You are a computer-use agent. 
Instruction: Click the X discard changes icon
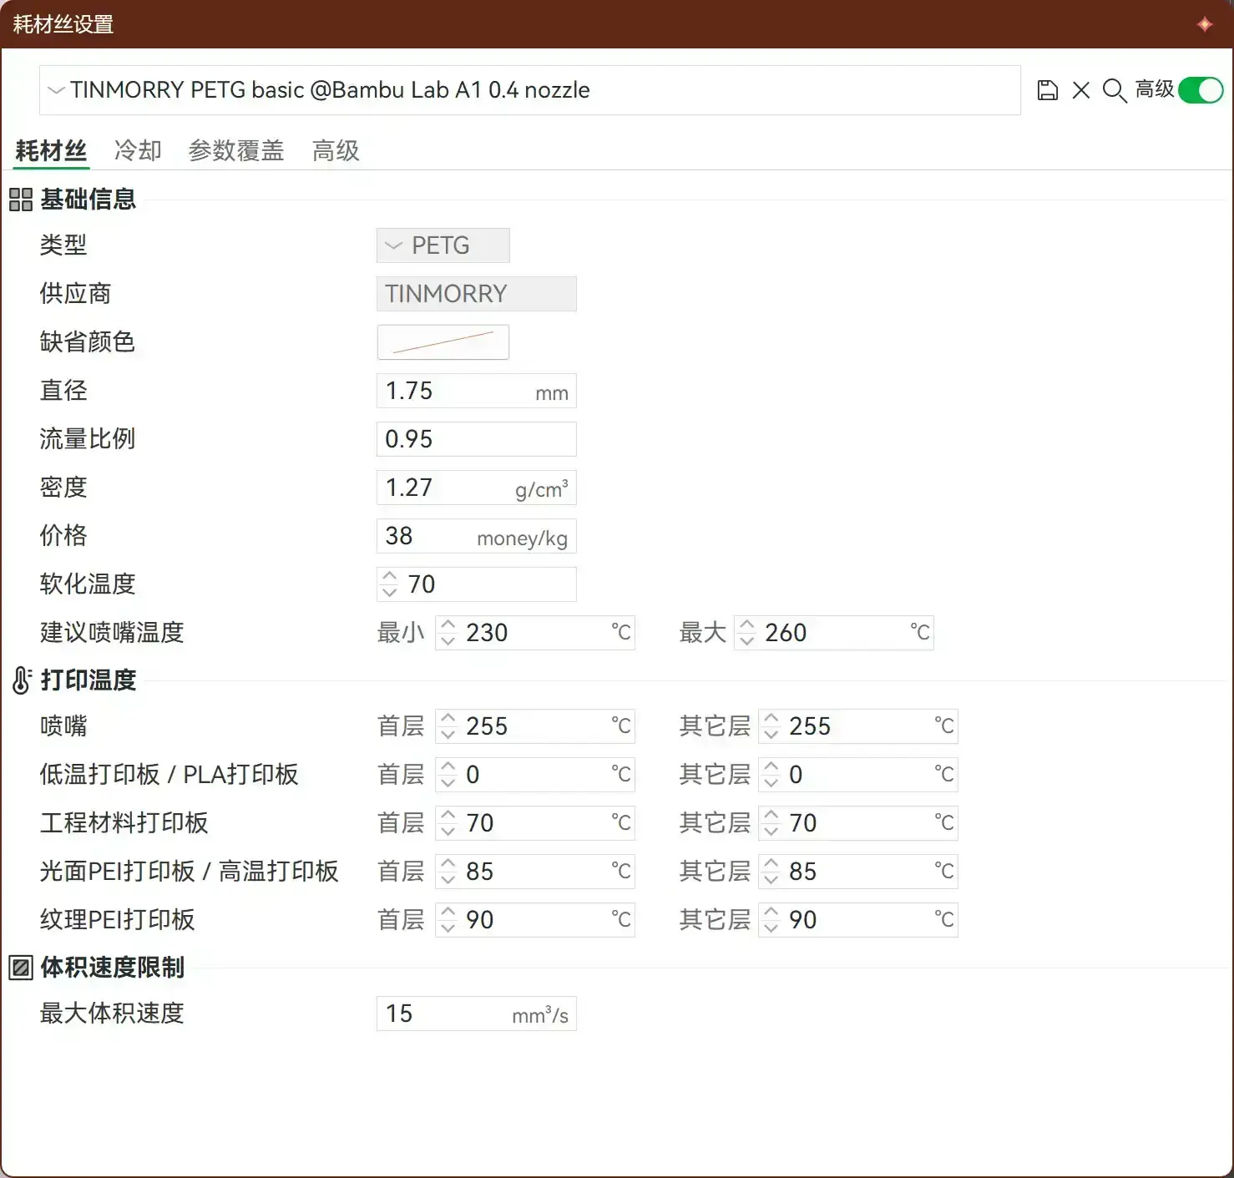(1081, 90)
